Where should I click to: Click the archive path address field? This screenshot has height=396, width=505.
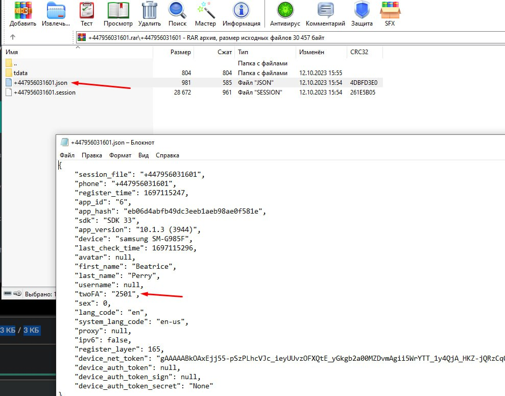coord(290,38)
